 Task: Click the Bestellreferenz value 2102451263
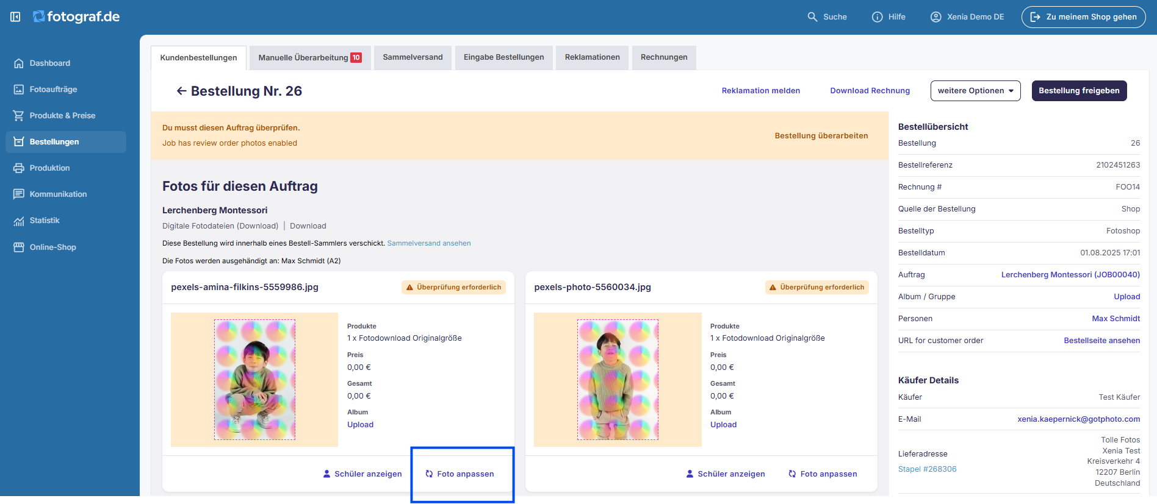click(x=1118, y=165)
